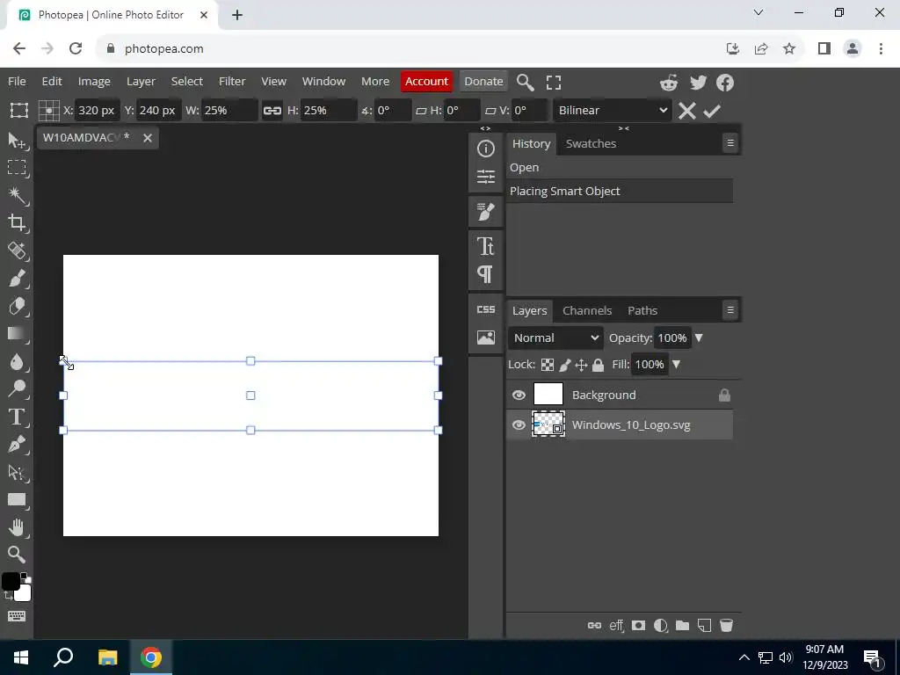Select the Spot Healing Brush tool

[x=17, y=250]
